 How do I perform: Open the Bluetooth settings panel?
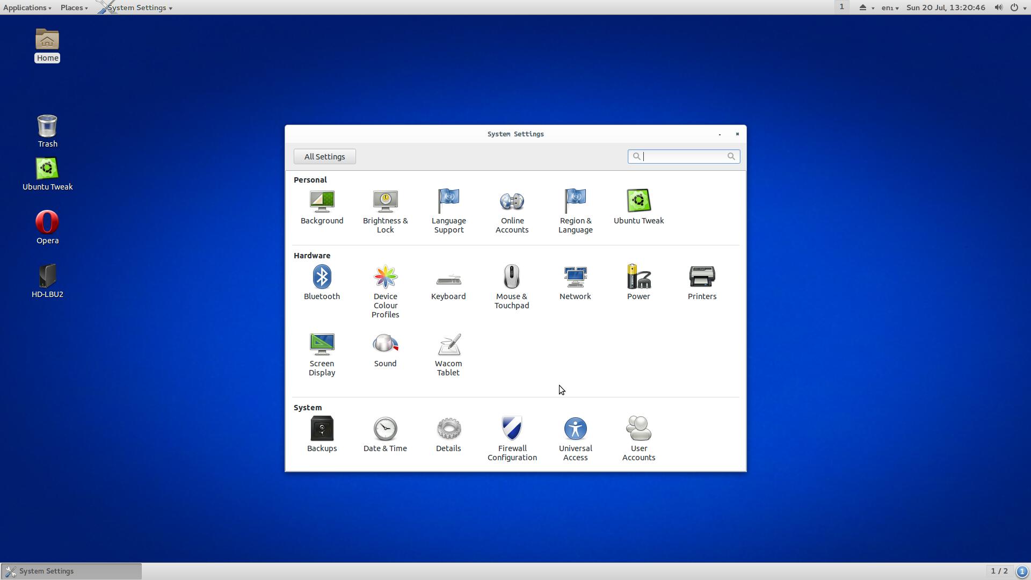tap(322, 282)
